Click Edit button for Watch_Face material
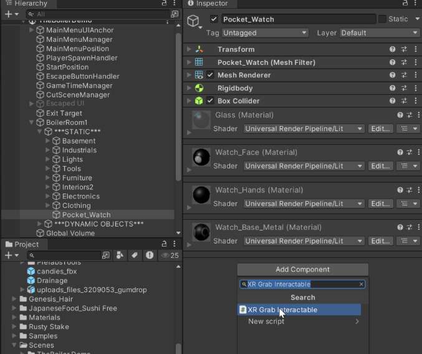This screenshot has height=354, width=422. coord(380,166)
